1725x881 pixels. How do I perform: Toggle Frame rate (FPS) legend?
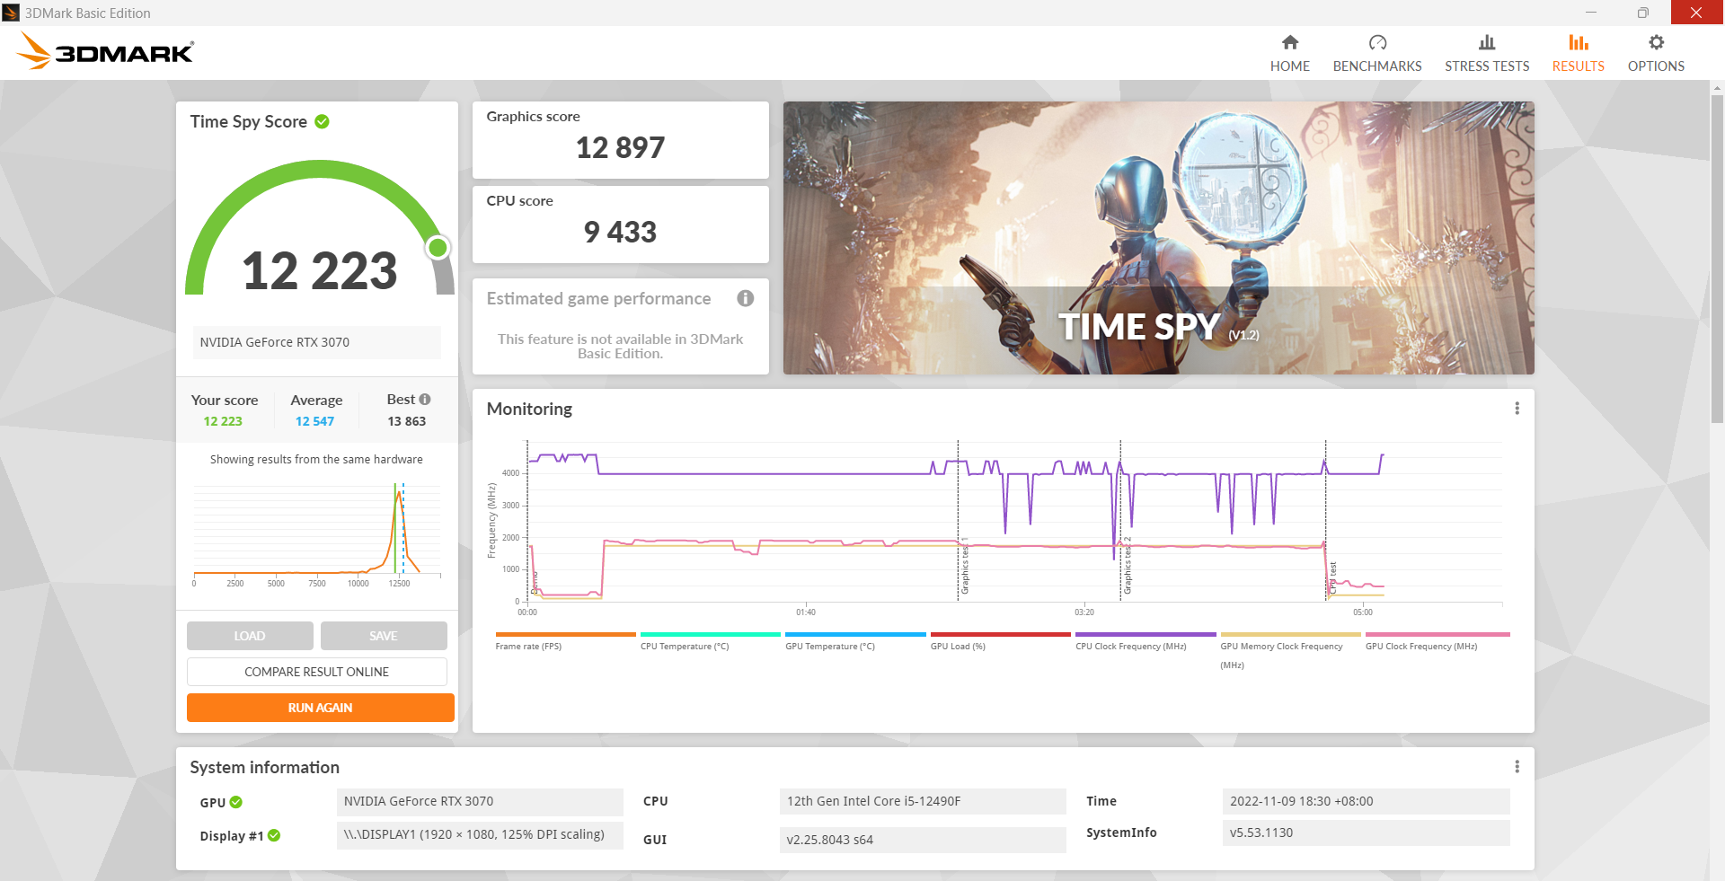565,642
